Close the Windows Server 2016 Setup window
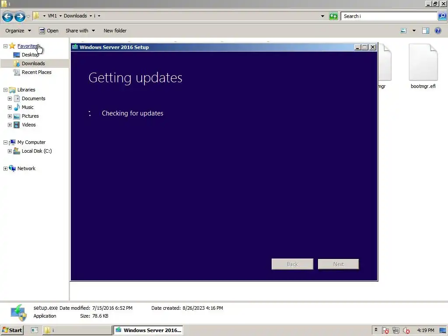The width and height of the screenshot is (448, 336). [373, 47]
